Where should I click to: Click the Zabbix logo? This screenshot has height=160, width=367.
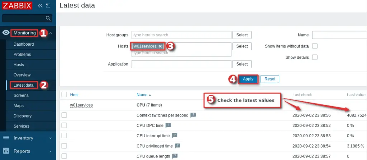click(18, 5)
